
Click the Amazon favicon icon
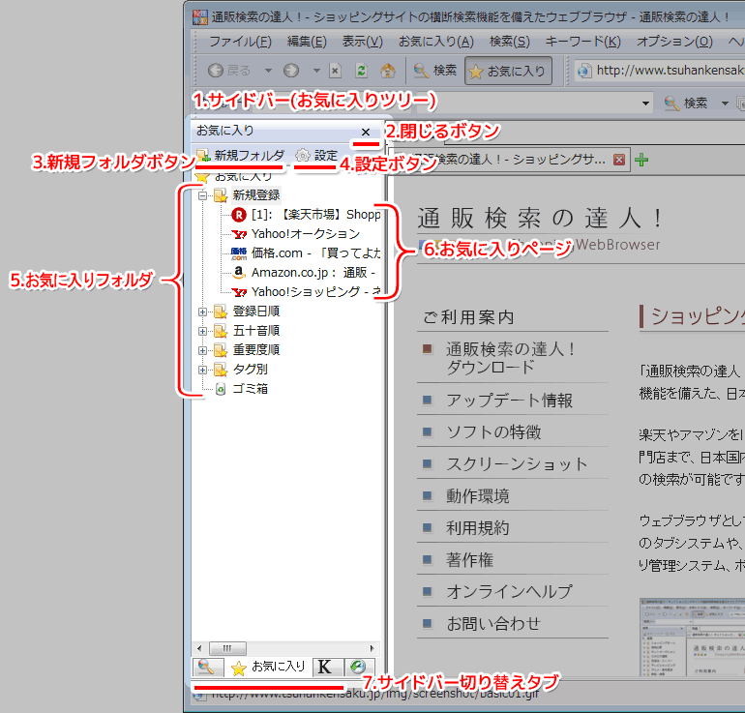239,273
